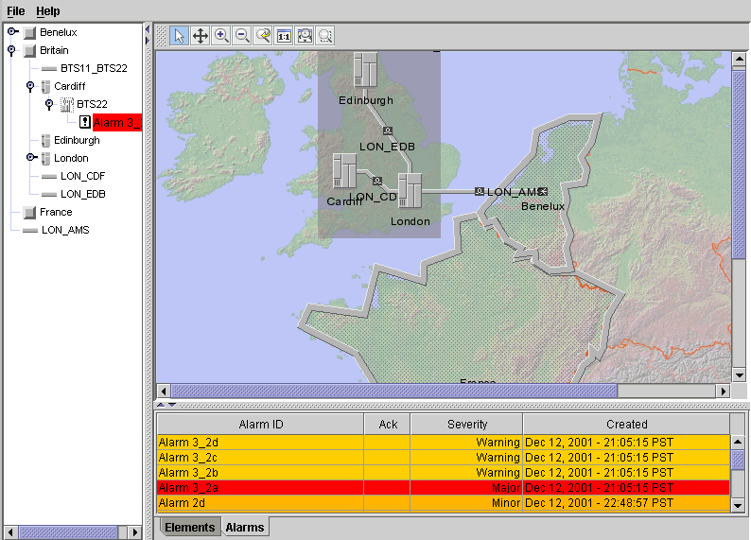Expand the Benelux tree node

coord(12,32)
